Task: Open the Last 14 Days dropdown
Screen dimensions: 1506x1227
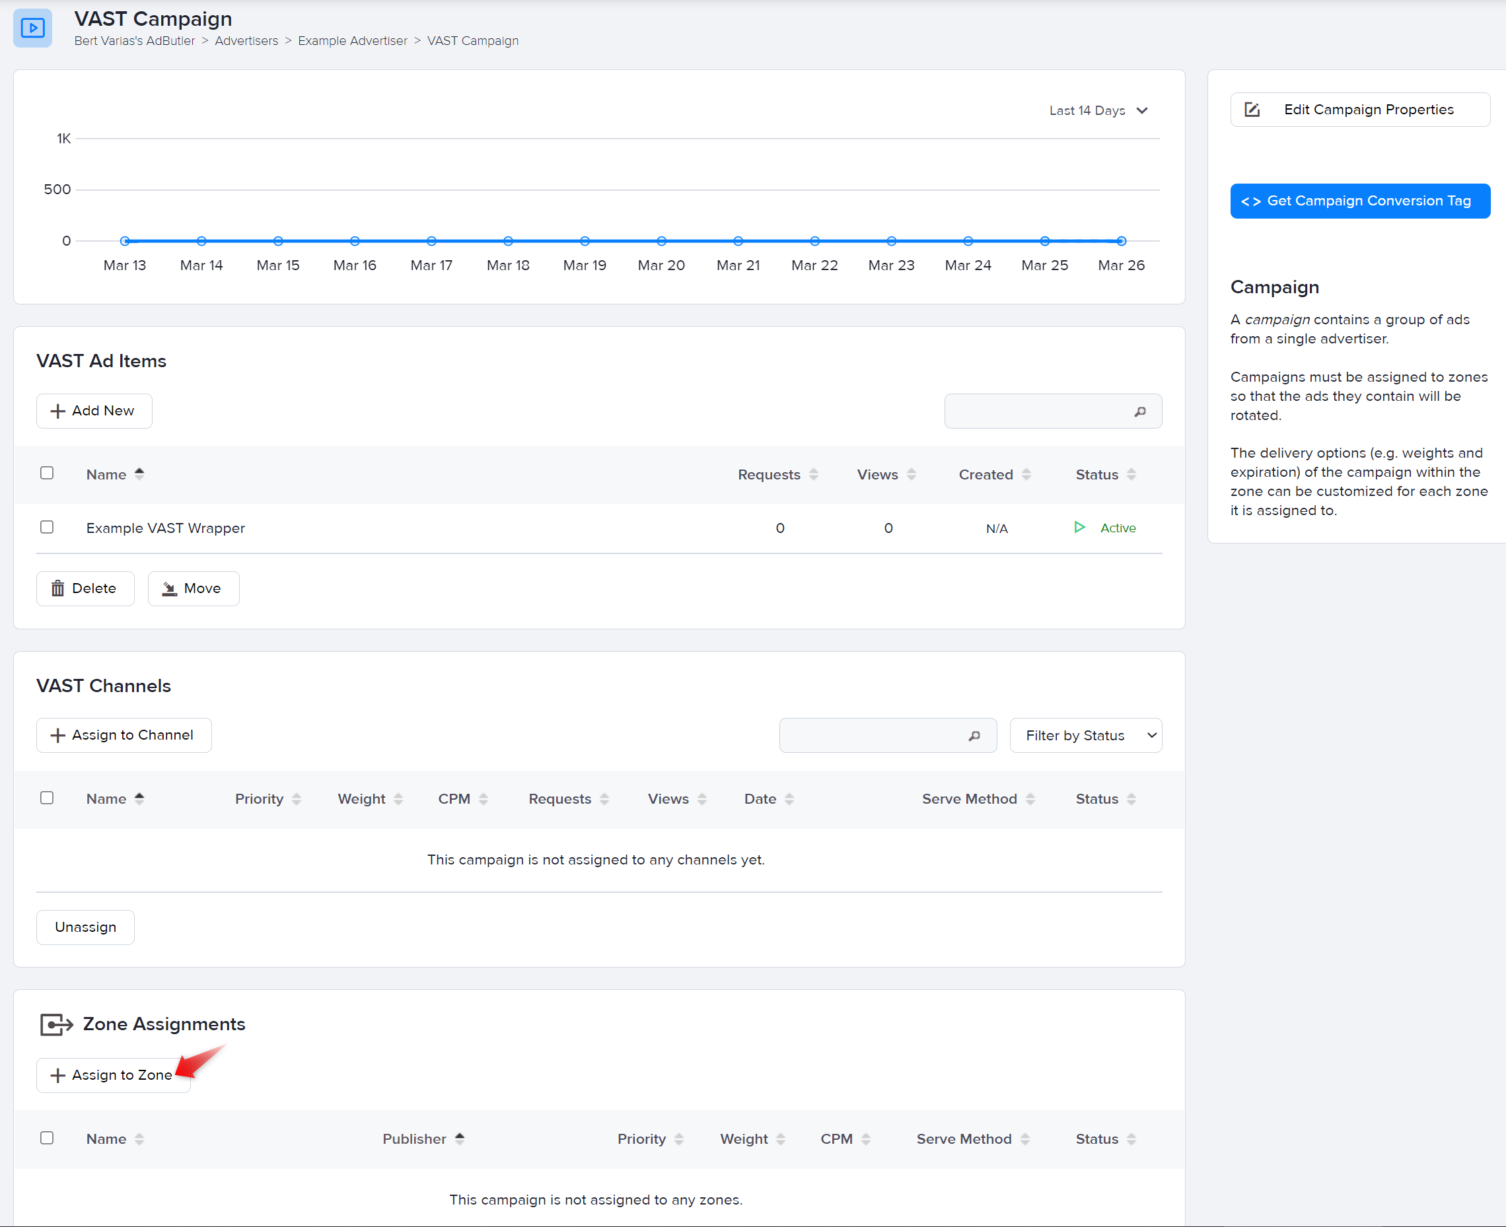Action: coord(1098,110)
